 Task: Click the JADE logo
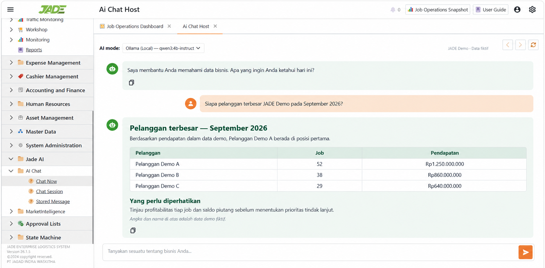tap(52, 9)
